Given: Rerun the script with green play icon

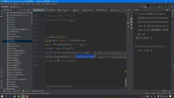Looking at the screenshot, I should [128, 13].
